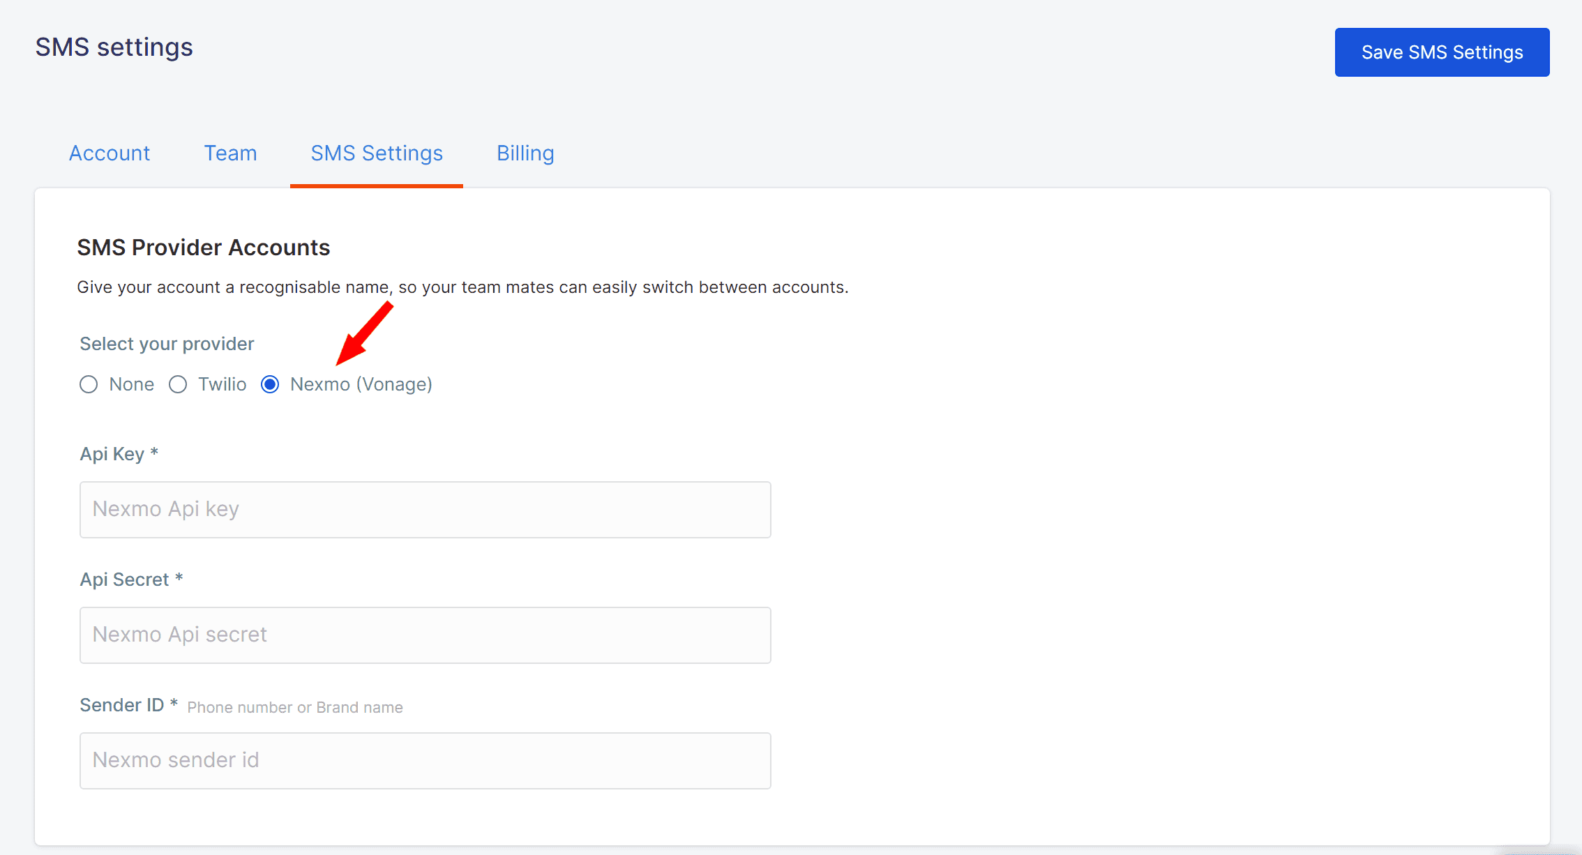
Task: Select the Nexmo (Vonage) radio button
Action: [270, 384]
